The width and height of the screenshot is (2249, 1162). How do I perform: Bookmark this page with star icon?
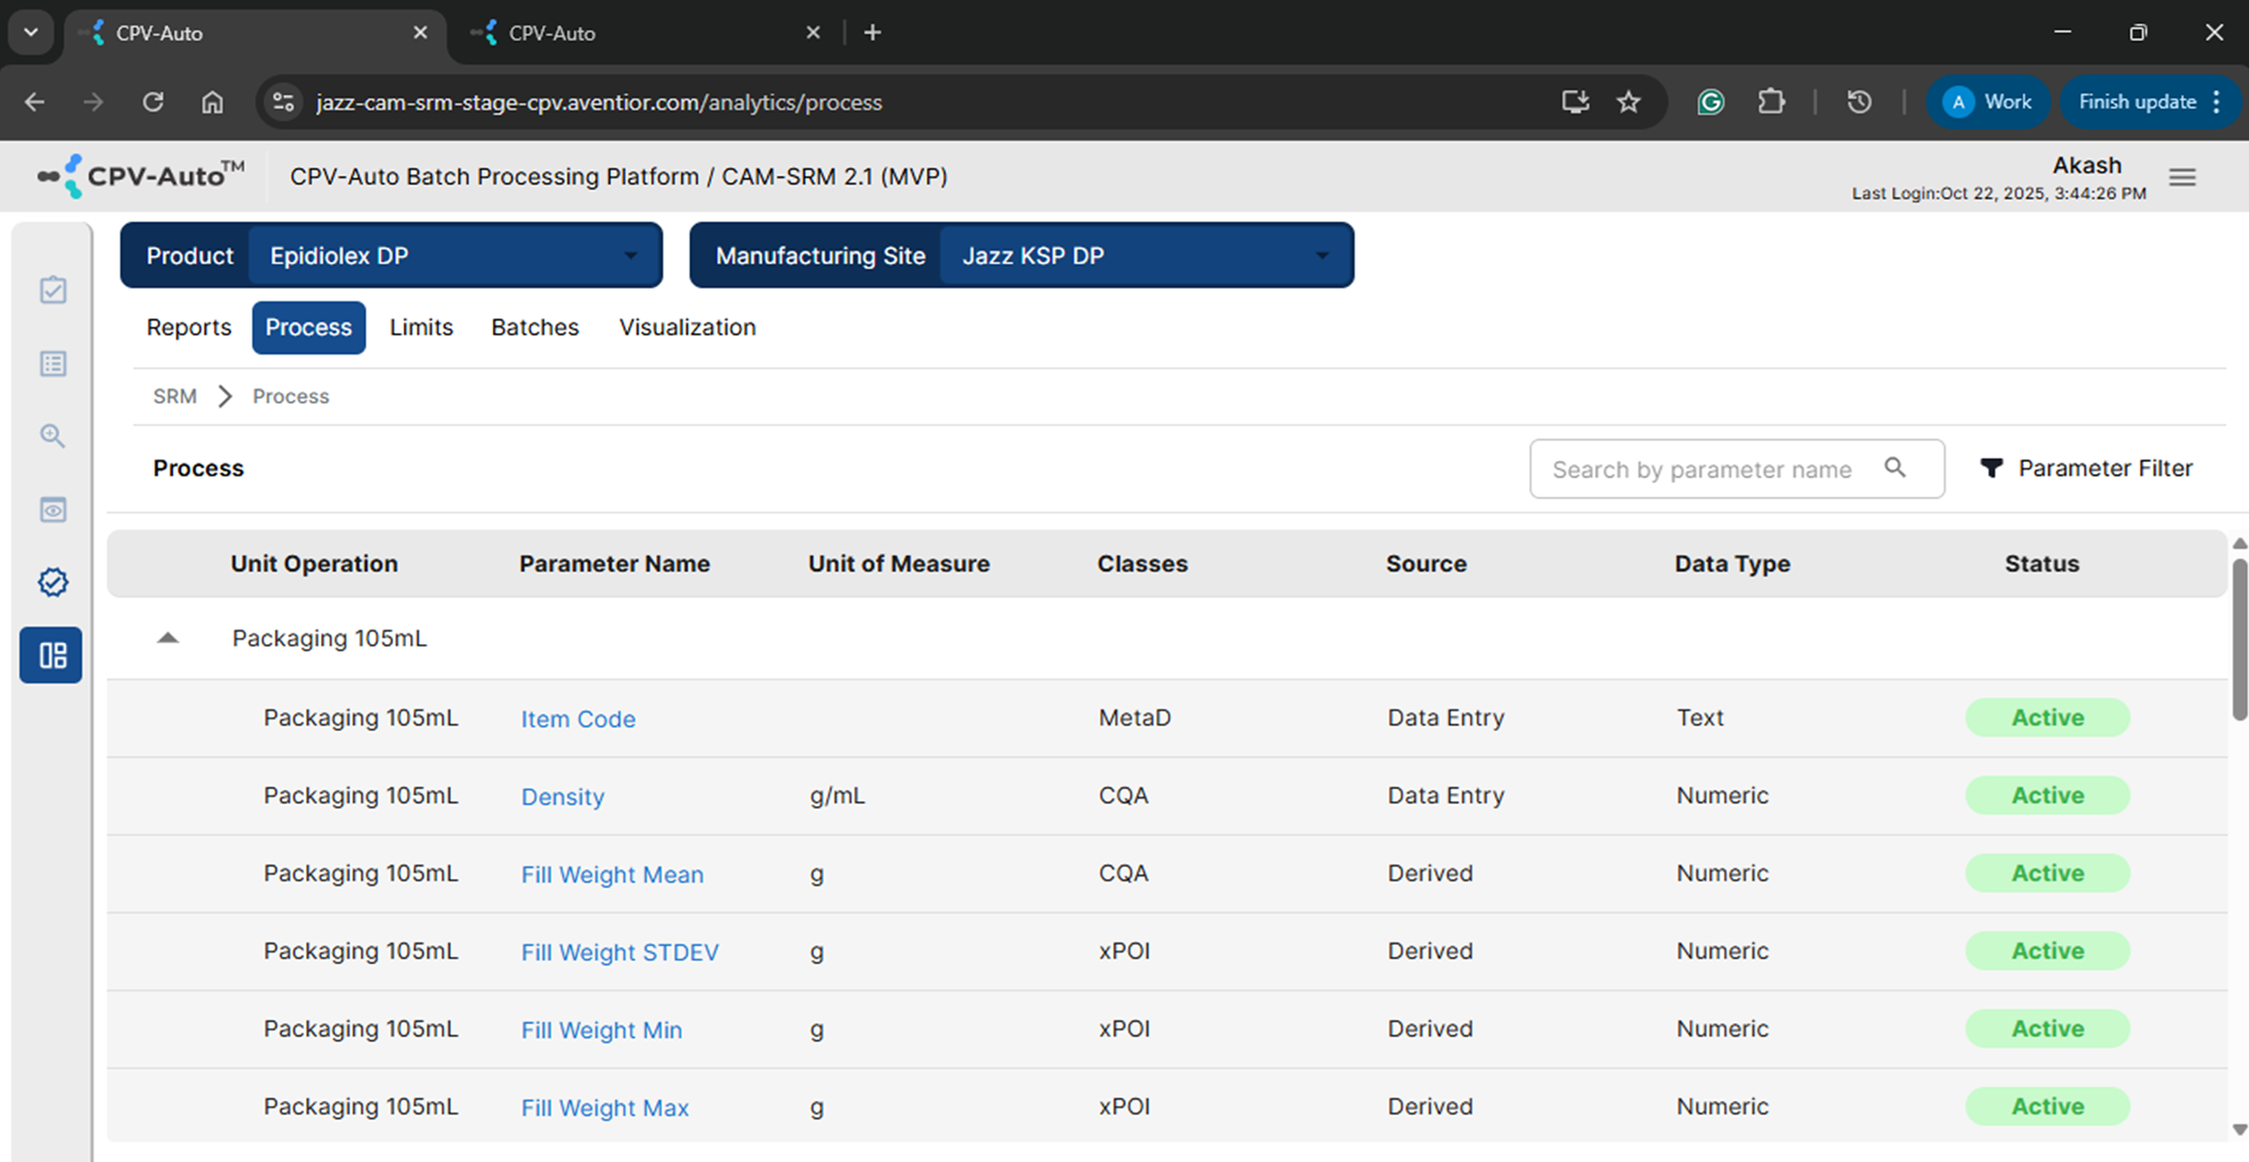pyautogui.click(x=1628, y=103)
